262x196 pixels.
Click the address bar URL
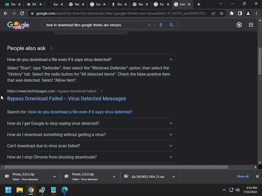click(122, 13)
